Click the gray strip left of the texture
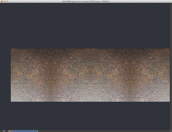Viewport: 172px width, 132px height. point(5,75)
